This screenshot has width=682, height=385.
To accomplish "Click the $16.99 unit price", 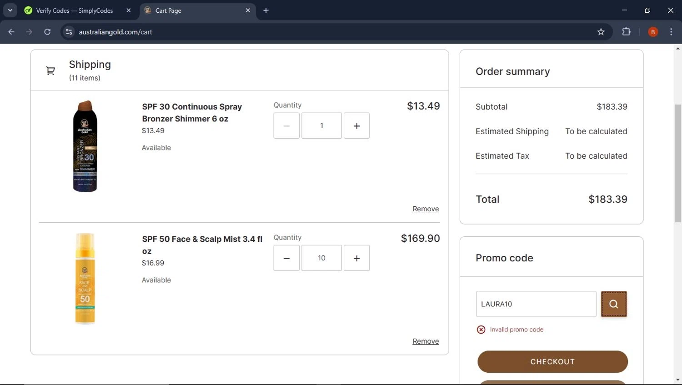I will [x=153, y=263].
